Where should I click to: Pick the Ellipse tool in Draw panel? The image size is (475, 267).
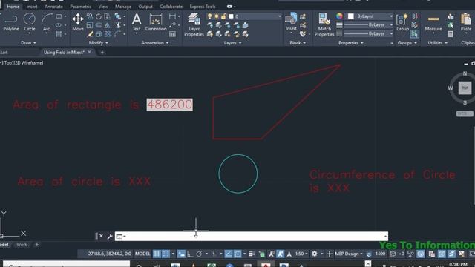(x=59, y=25)
